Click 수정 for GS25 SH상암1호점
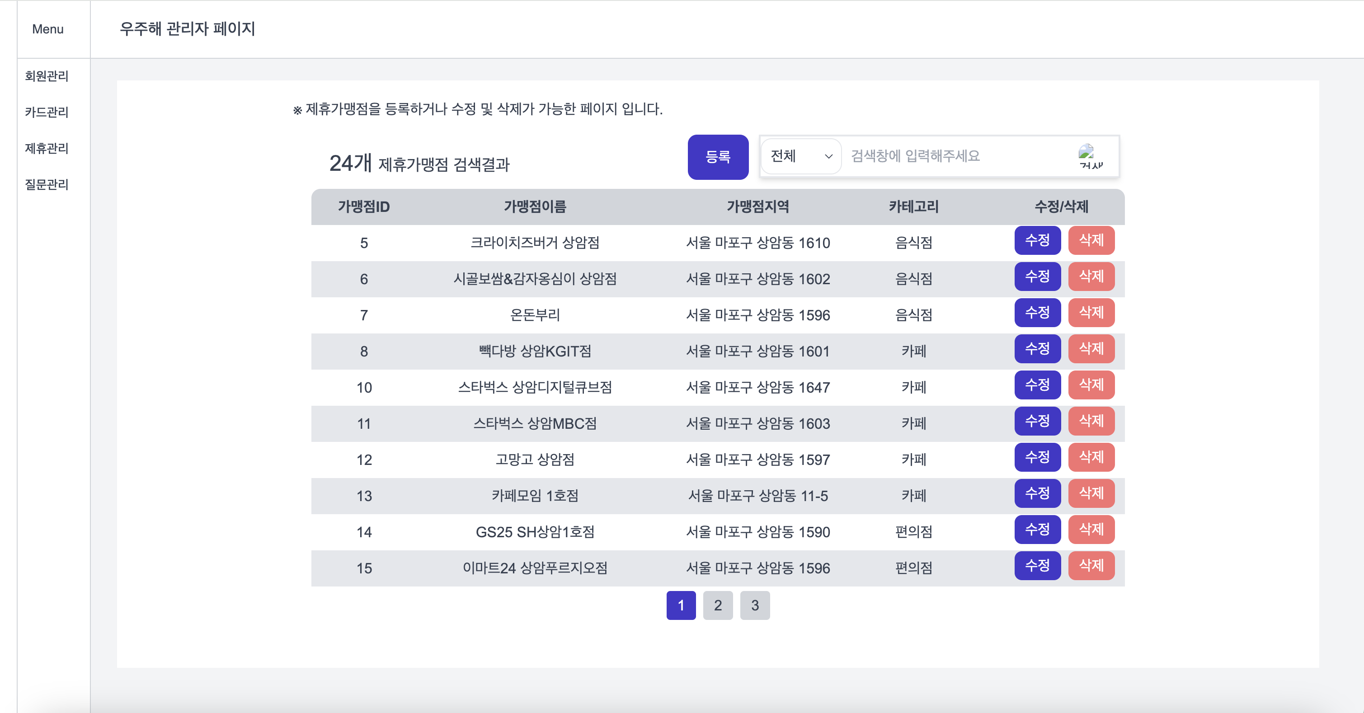The width and height of the screenshot is (1364, 713). tap(1037, 529)
